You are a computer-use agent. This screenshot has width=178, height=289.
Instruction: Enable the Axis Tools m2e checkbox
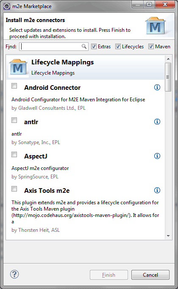point(14,189)
